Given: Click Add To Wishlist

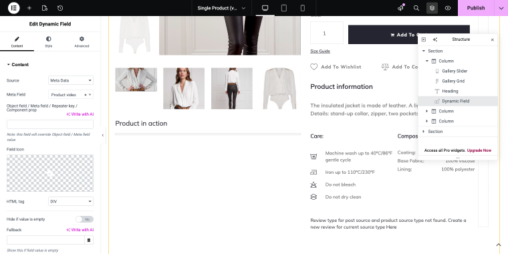Looking at the screenshot, I should coord(341,67).
